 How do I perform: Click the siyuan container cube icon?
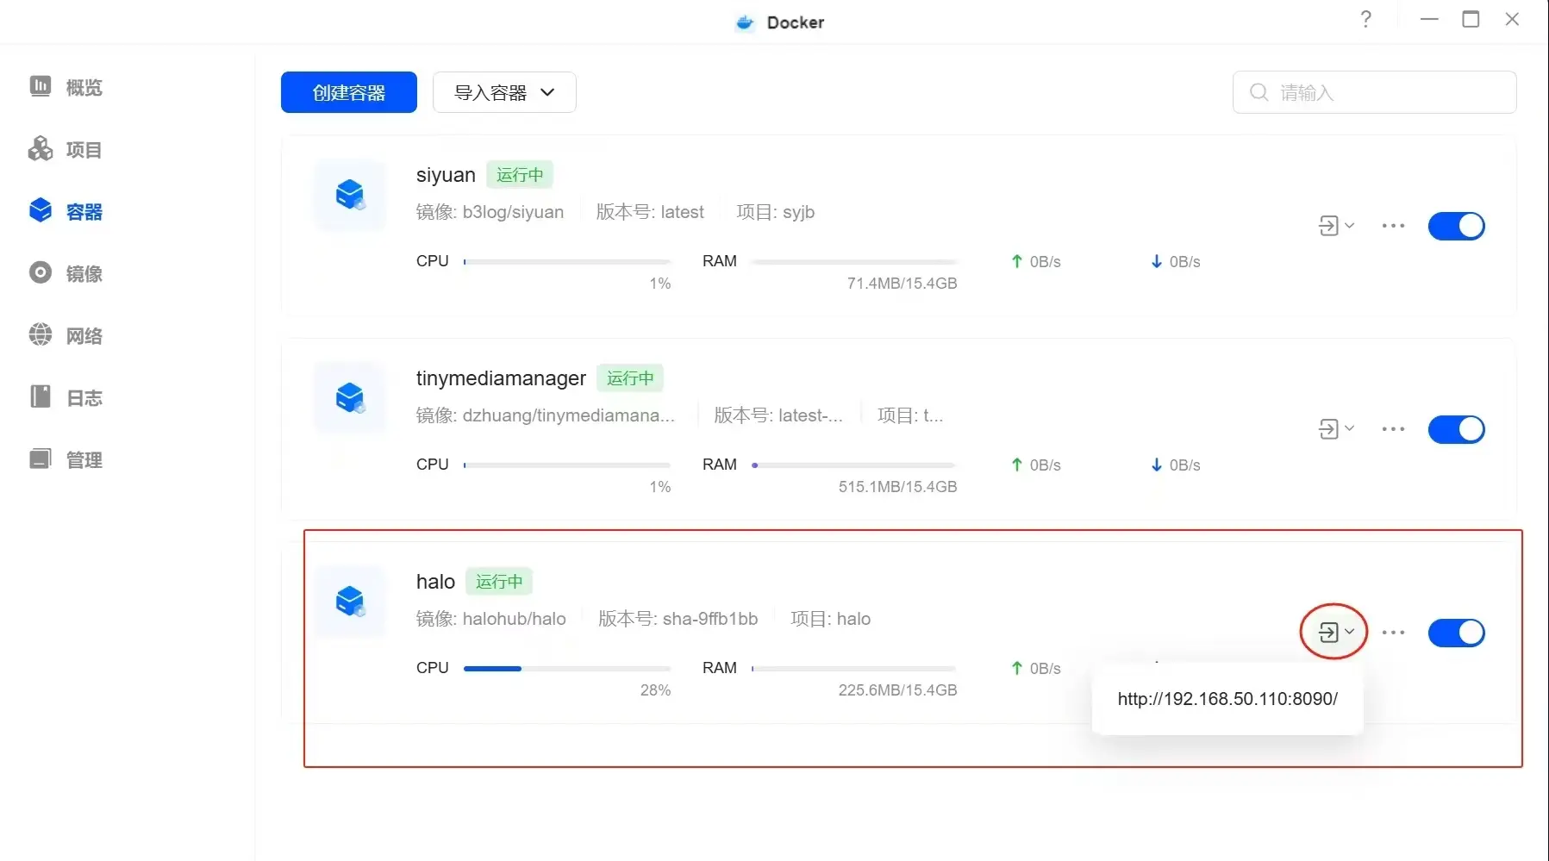pyautogui.click(x=350, y=195)
